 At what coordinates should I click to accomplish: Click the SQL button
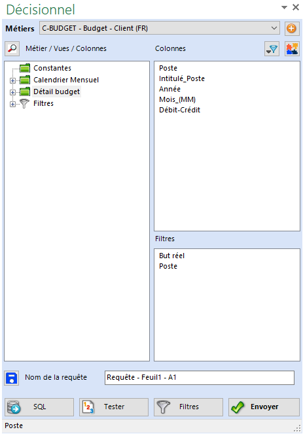pyautogui.click(x=39, y=407)
